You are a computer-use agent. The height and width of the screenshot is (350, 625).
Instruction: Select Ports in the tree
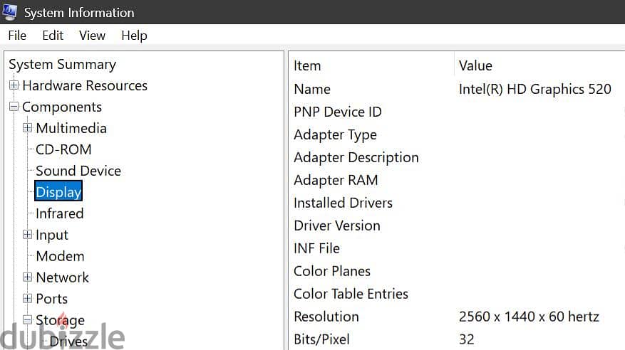[x=51, y=299]
